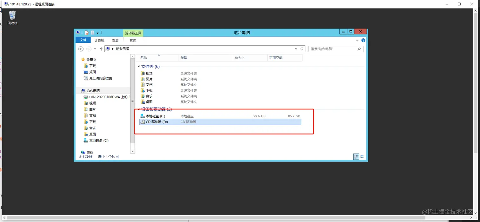The height and width of the screenshot is (222, 480).
Task: Open the Recycle Bin desktop icon
Action: point(12,18)
